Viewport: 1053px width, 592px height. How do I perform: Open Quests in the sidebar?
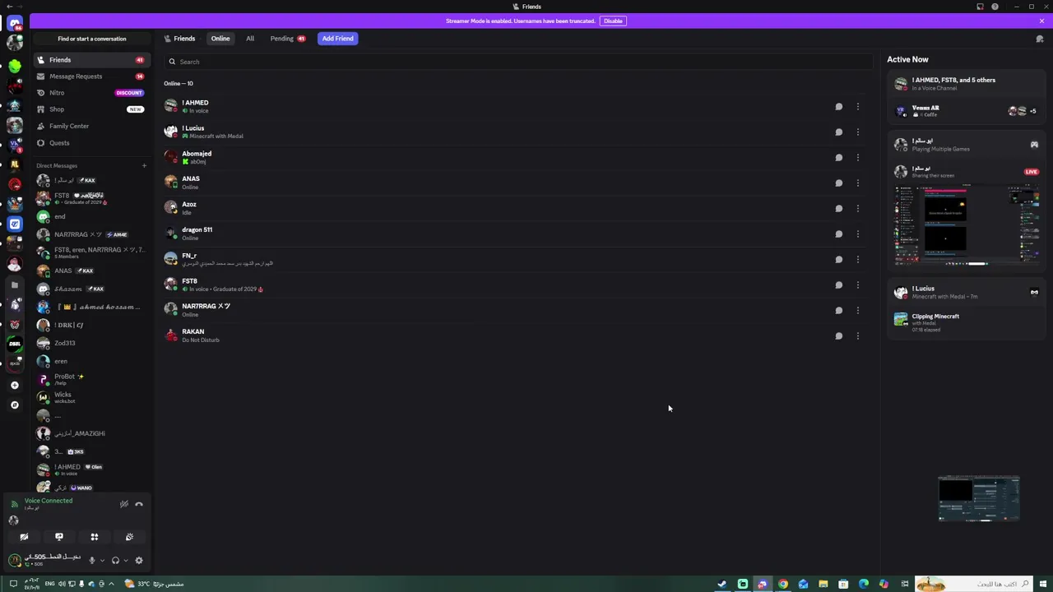pyautogui.click(x=90, y=143)
